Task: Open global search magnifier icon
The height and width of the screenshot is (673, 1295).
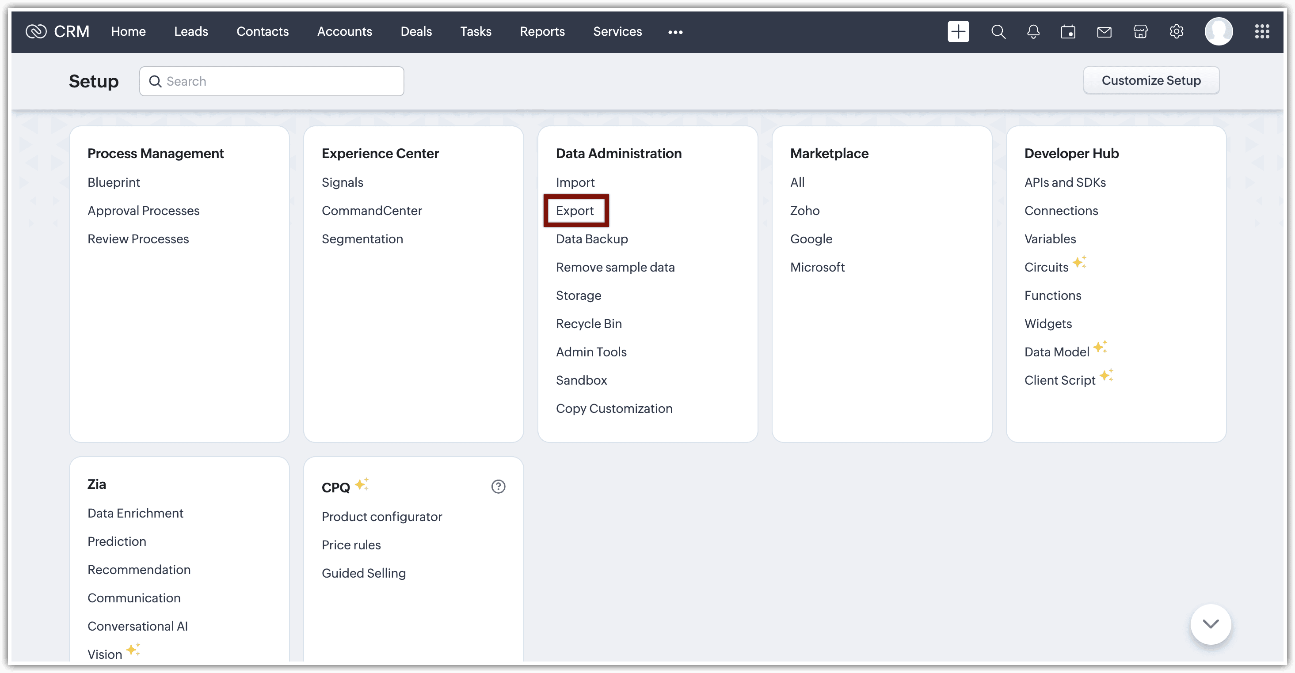Action: (998, 32)
